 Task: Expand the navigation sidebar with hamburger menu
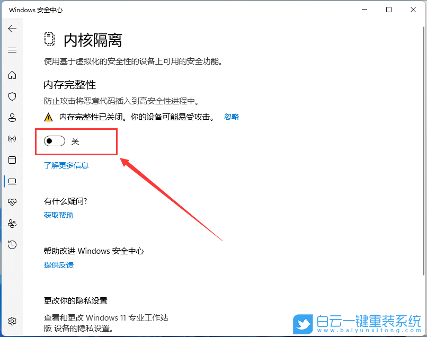click(12, 50)
